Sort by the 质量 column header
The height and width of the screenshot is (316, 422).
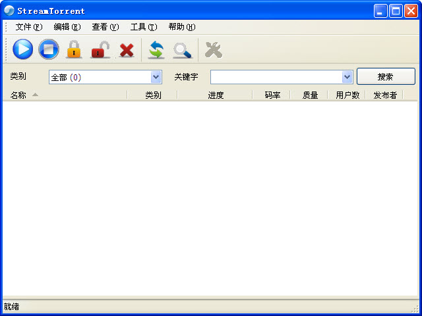309,95
